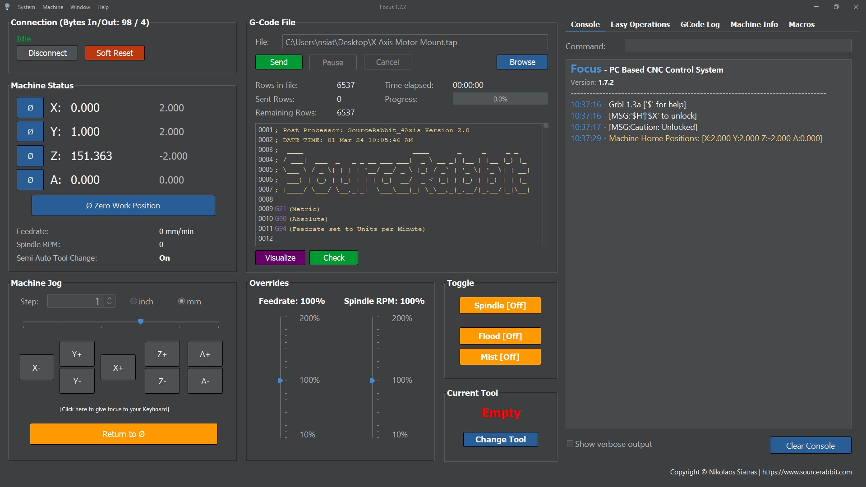Jog the machine with X- button
The width and height of the screenshot is (866, 487).
pyautogui.click(x=37, y=368)
